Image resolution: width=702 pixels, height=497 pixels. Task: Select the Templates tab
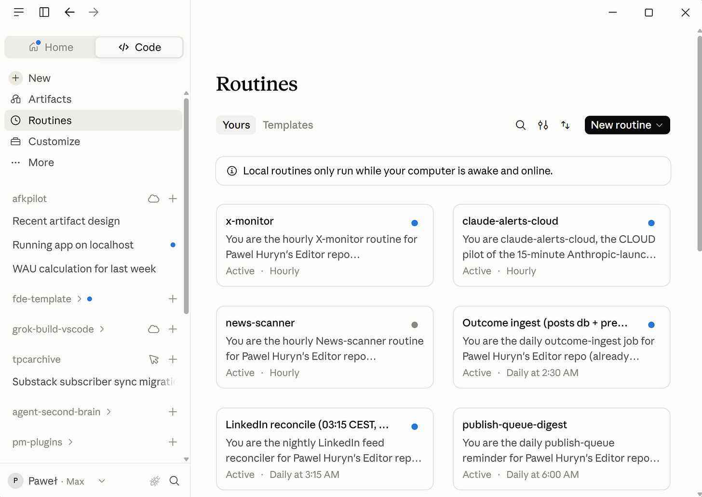(288, 125)
